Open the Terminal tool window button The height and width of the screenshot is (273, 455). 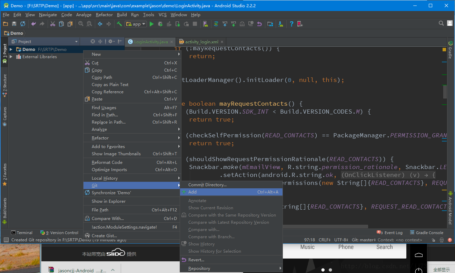pos(21,233)
